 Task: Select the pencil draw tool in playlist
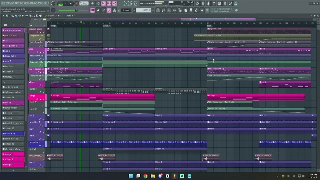(12, 16)
